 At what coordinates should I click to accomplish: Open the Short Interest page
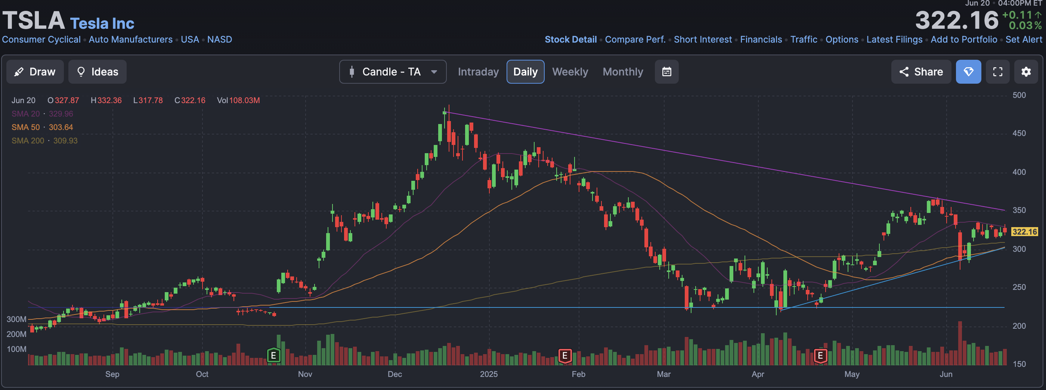702,39
